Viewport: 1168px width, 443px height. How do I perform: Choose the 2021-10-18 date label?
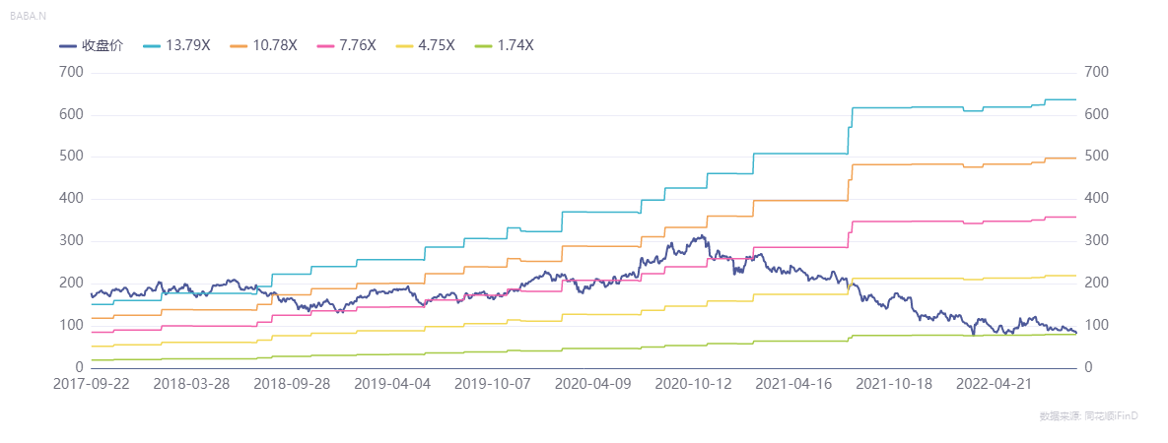895,384
